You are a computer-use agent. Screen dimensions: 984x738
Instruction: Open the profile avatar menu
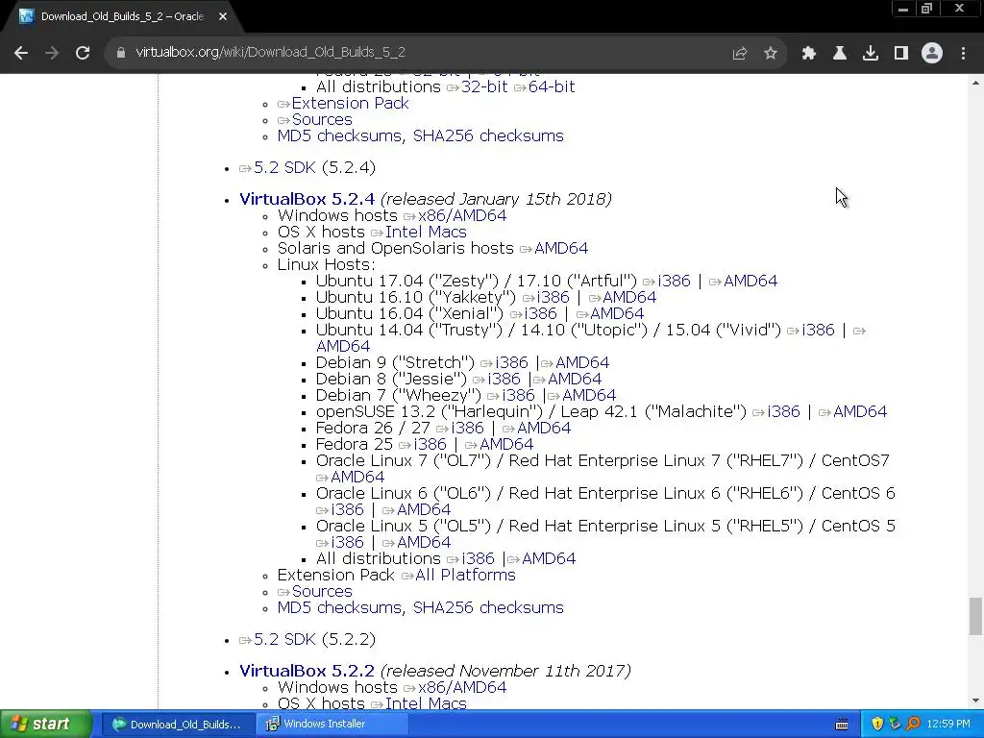(x=932, y=54)
